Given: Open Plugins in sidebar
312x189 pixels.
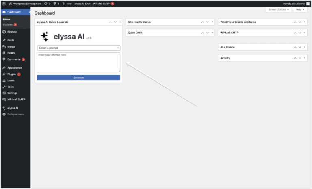Looking at the screenshot, I should [x=16, y=74].
